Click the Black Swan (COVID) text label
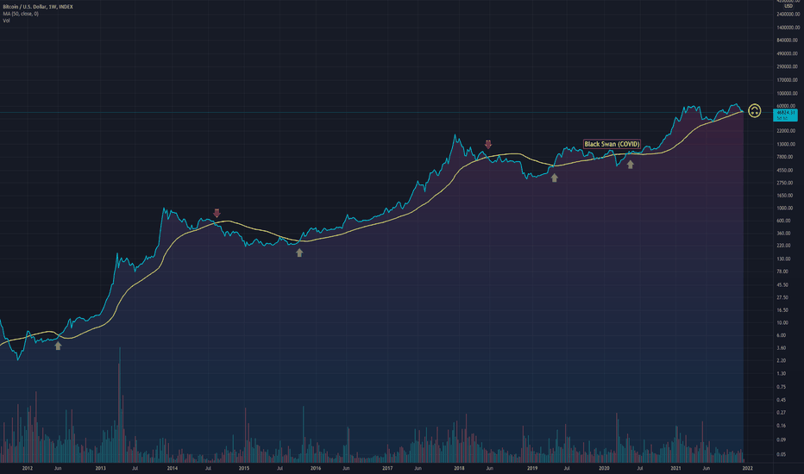The image size is (804, 474). [x=612, y=144]
